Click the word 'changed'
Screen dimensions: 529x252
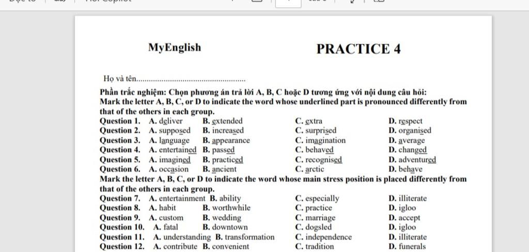413,150
